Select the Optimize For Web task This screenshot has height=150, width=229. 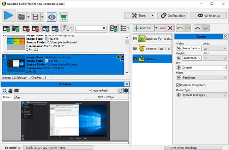click(152, 39)
